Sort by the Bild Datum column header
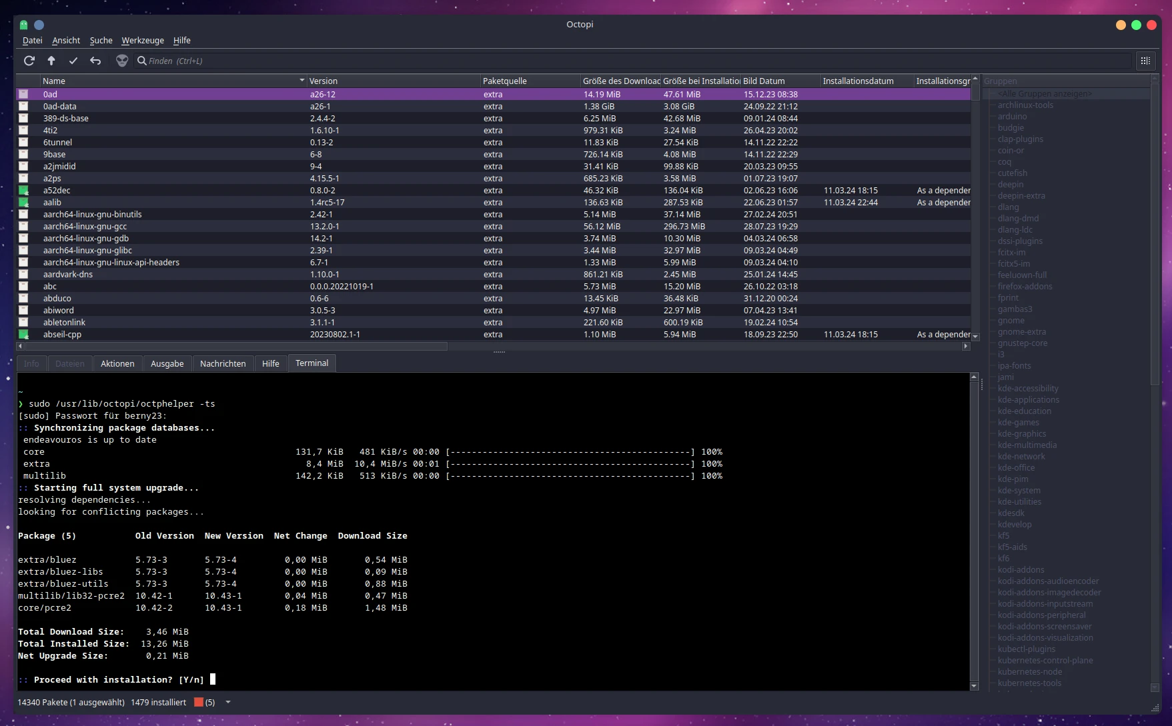 click(780, 81)
